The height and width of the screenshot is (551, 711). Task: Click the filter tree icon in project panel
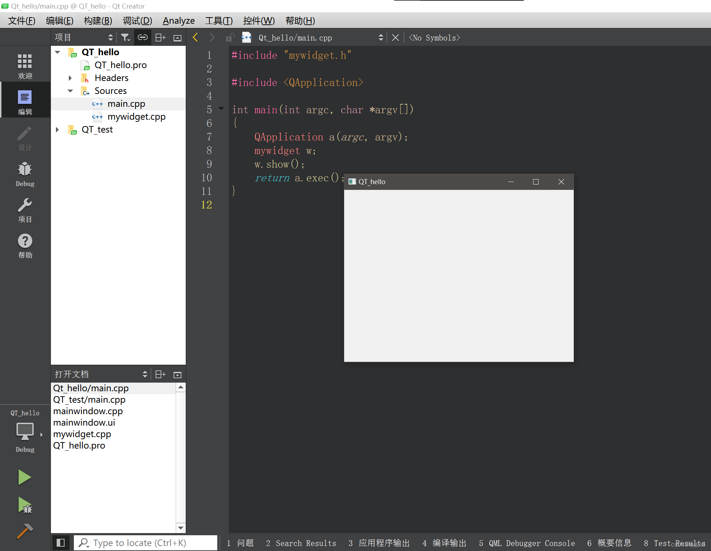click(125, 38)
